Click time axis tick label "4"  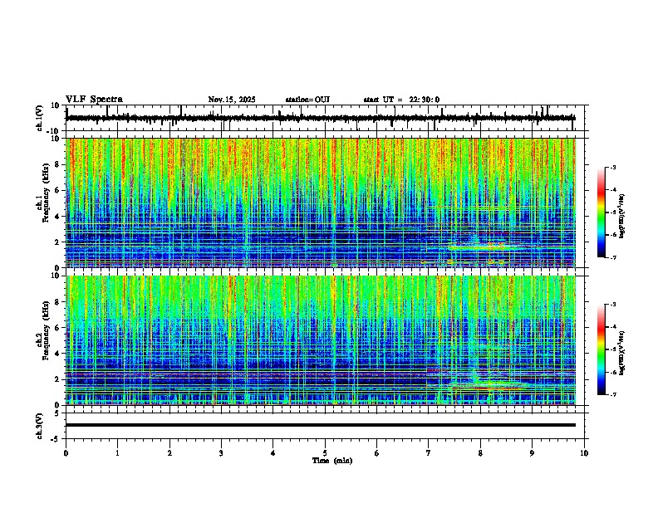click(273, 453)
